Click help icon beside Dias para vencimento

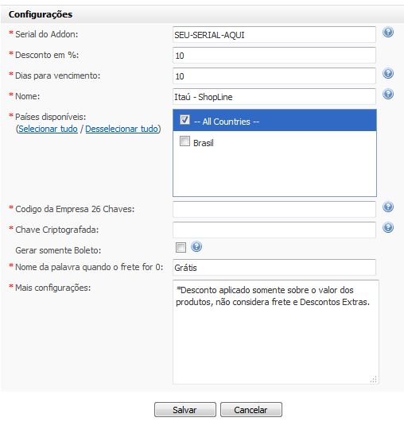pos(388,73)
